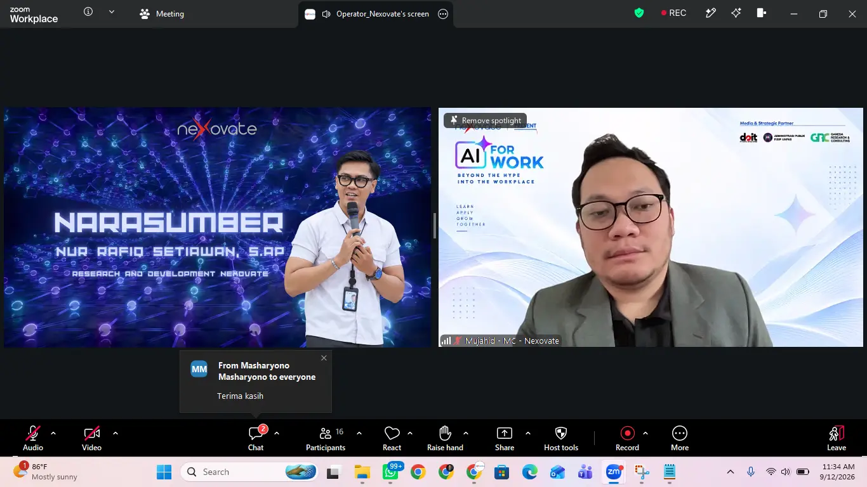Click the green encryption shield icon
The width and height of the screenshot is (867, 487).
(x=639, y=13)
